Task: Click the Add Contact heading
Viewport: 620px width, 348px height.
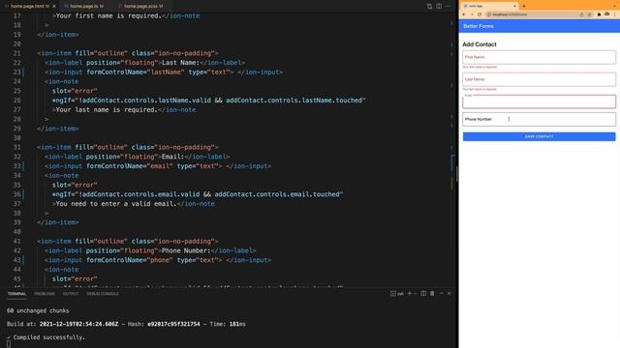Action: click(x=480, y=44)
